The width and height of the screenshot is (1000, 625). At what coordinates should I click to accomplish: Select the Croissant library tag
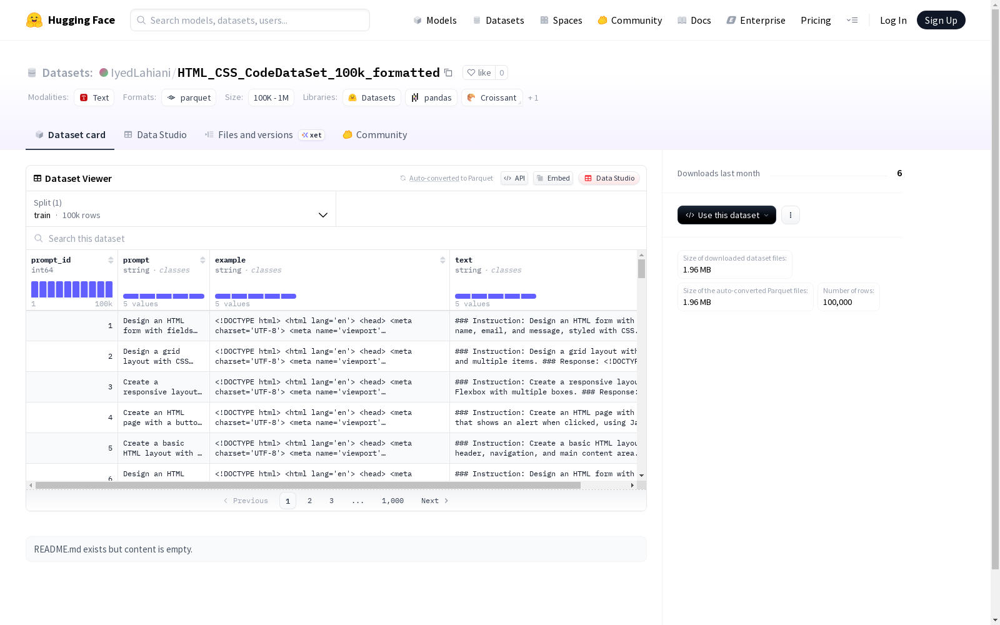point(492,97)
